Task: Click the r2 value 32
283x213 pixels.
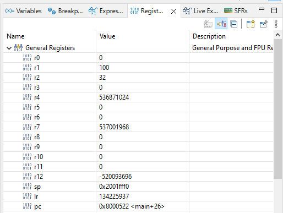Action: 102,78
